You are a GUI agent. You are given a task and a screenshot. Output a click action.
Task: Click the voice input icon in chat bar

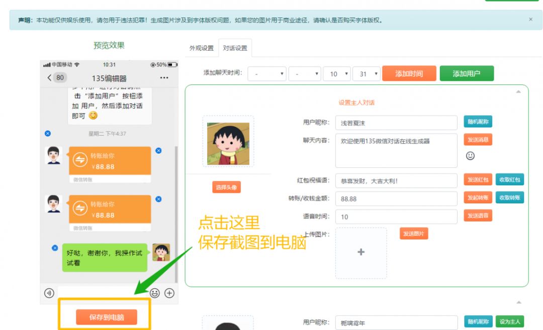pyautogui.click(x=49, y=293)
